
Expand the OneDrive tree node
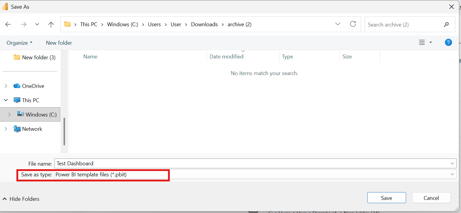(6, 86)
